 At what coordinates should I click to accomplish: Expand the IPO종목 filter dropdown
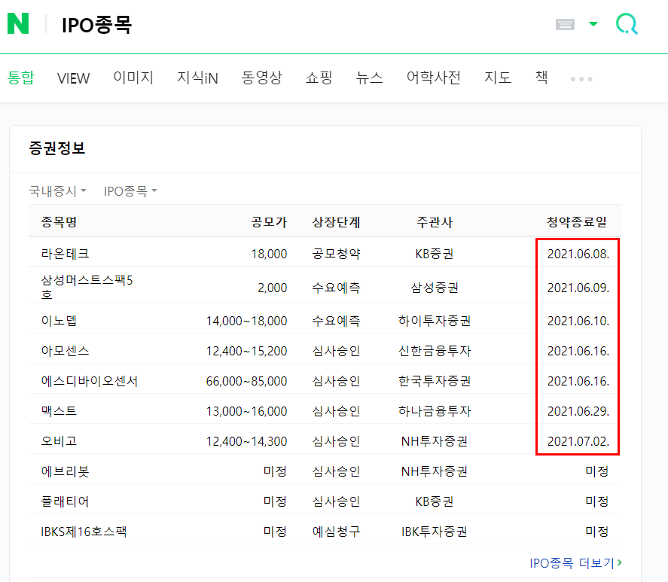pos(130,191)
